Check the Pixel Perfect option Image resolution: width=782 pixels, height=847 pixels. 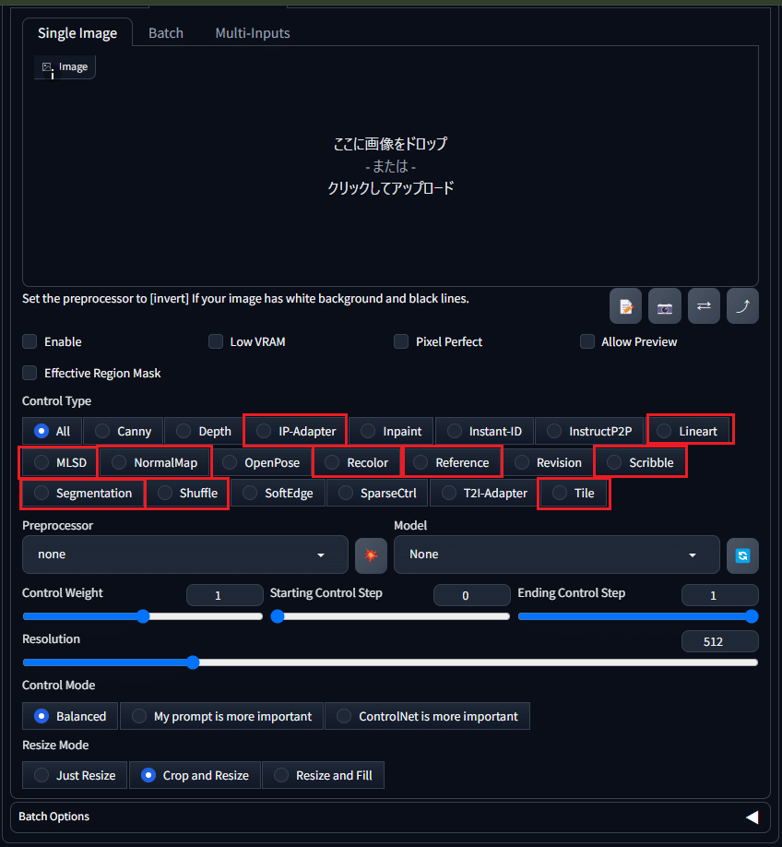pyautogui.click(x=401, y=341)
